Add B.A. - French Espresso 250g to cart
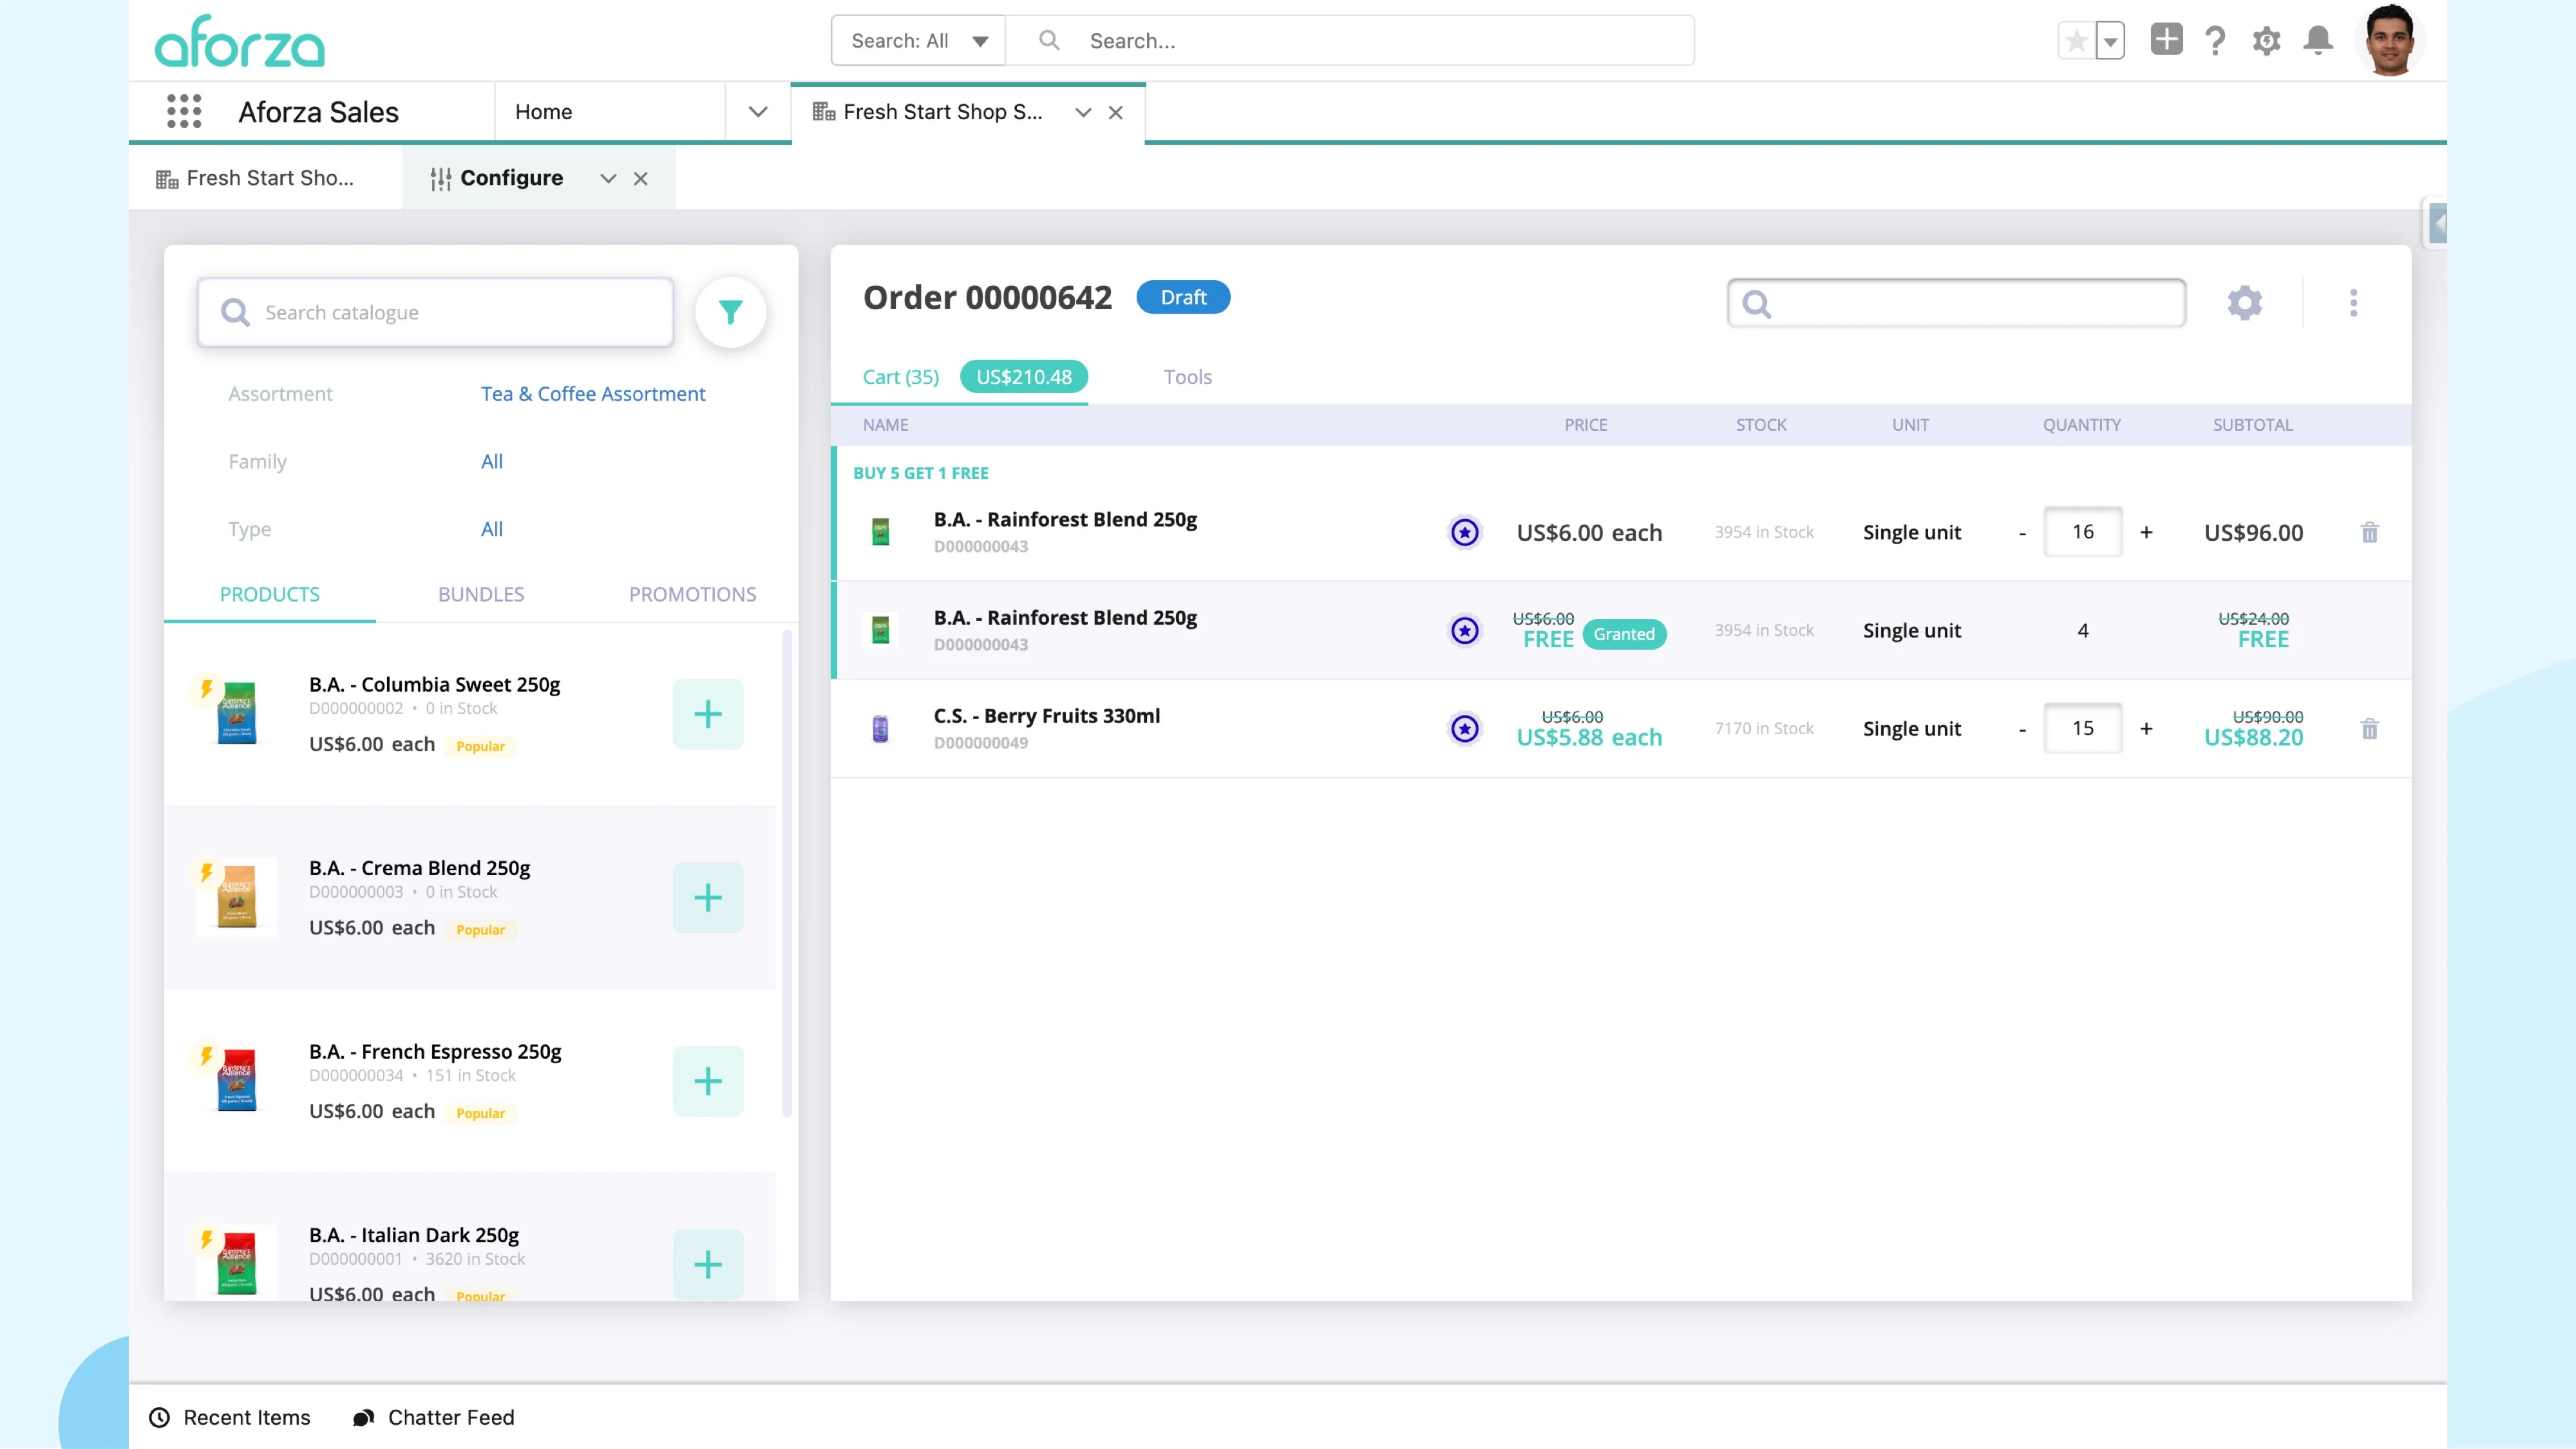Viewport: 2576px width, 1449px height. [x=708, y=1081]
